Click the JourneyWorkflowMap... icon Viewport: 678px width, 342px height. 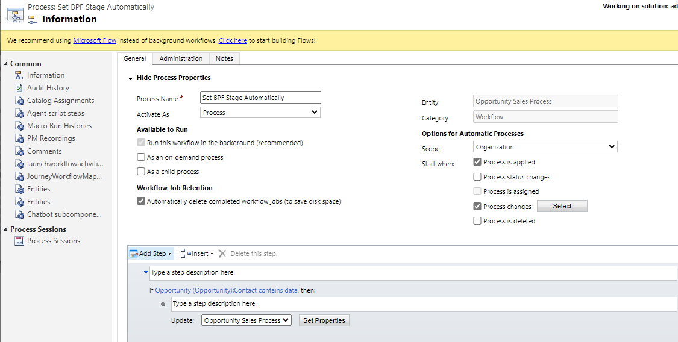coord(19,176)
